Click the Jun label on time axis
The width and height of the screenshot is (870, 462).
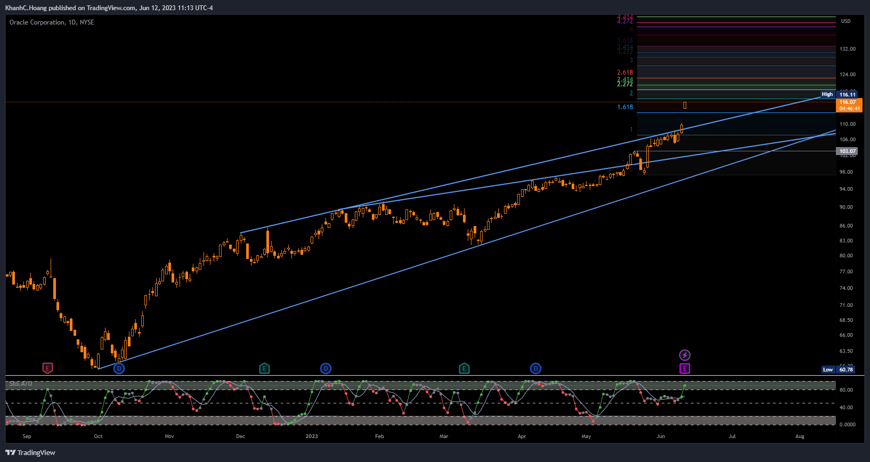(x=661, y=436)
